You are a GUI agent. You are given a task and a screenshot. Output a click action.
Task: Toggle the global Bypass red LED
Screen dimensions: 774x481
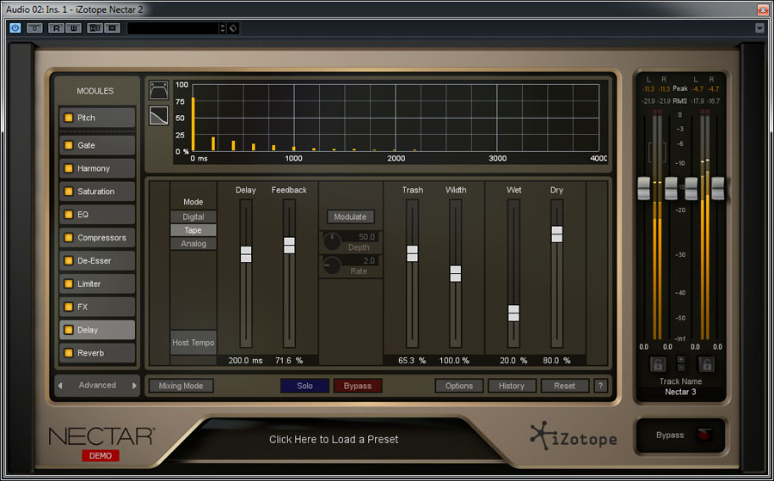pyautogui.click(x=703, y=435)
